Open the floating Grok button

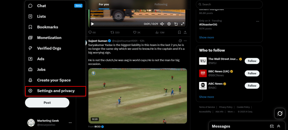(280, 114)
